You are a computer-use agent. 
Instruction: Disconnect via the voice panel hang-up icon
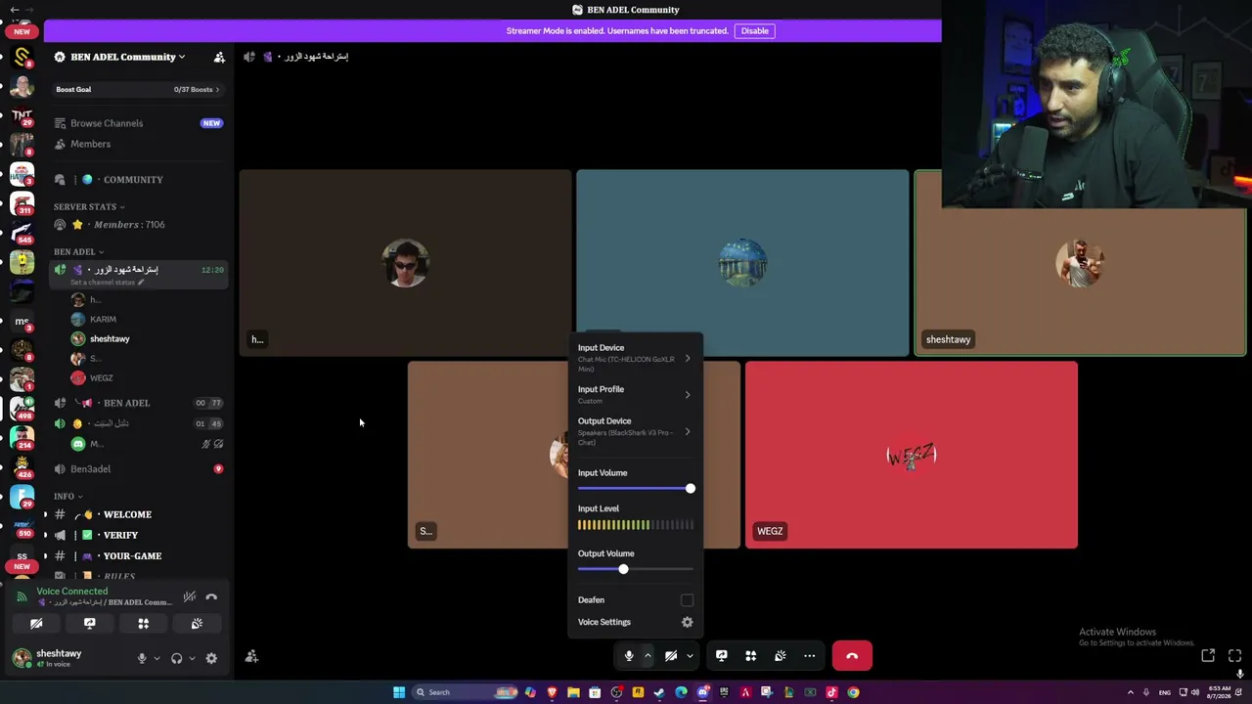pyautogui.click(x=211, y=596)
